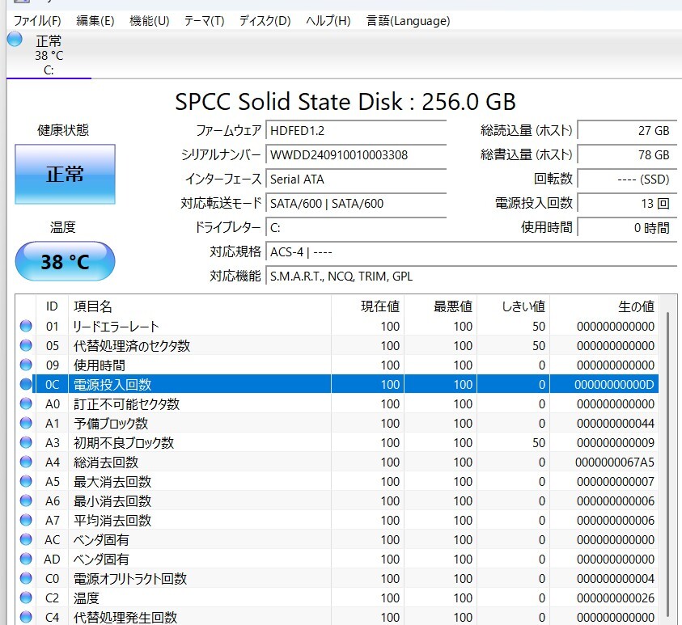The height and width of the screenshot is (625, 682).
Task: Click status orb of row 0C 電源投入回数
Action: (26, 384)
